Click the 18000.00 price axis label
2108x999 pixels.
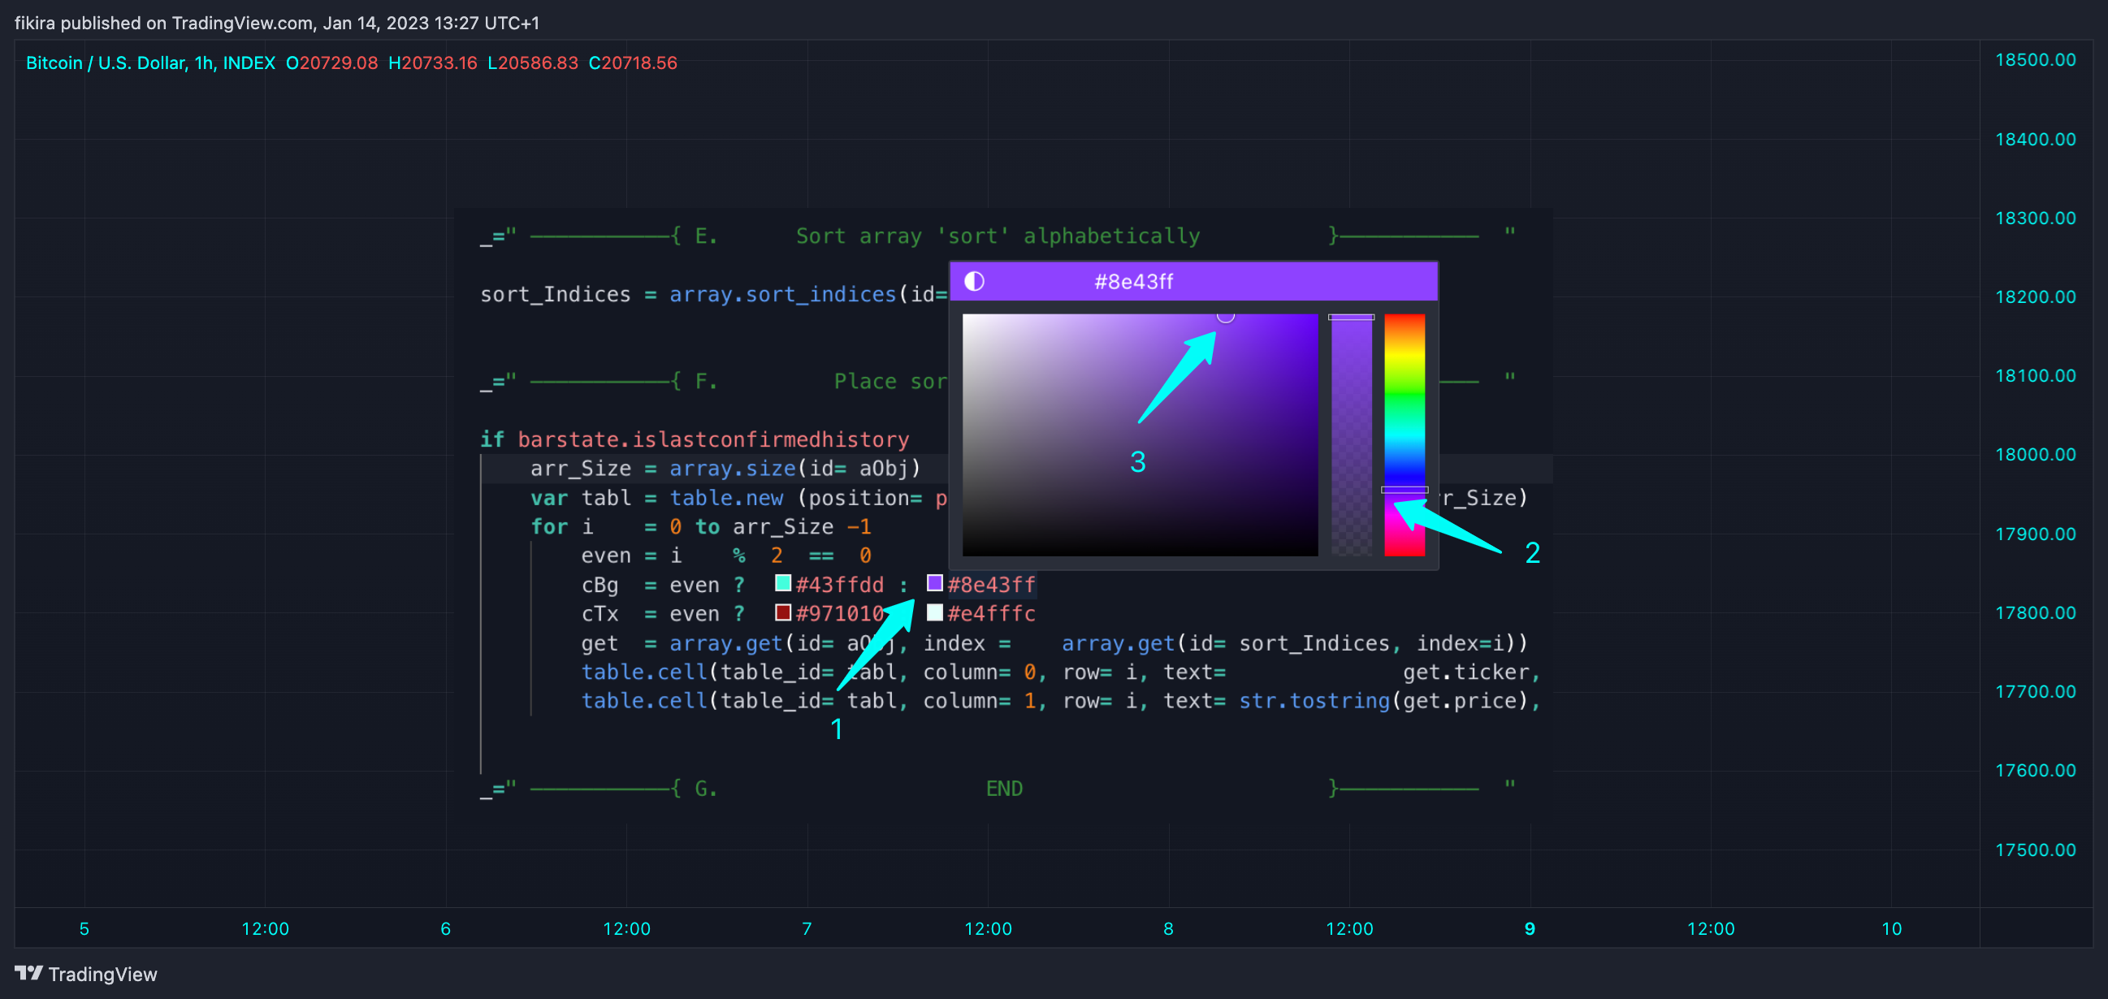coord(2035,454)
